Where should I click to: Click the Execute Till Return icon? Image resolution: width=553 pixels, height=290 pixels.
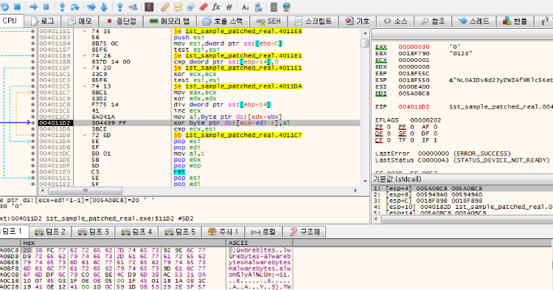[x=120, y=7]
